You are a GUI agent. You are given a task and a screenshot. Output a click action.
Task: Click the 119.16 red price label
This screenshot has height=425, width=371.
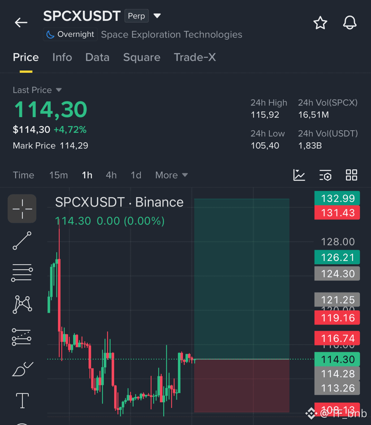pos(337,318)
